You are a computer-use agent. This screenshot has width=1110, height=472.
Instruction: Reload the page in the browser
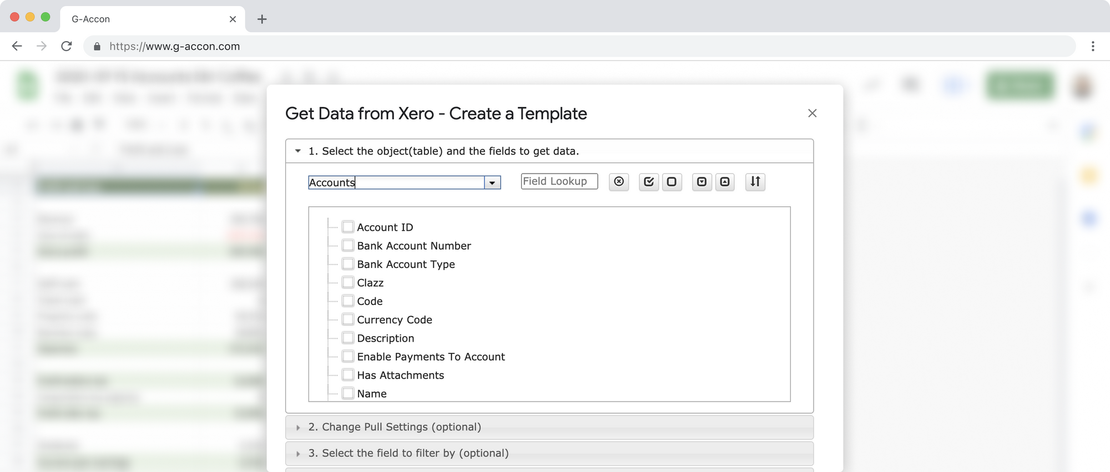point(67,46)
